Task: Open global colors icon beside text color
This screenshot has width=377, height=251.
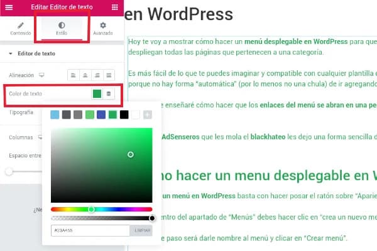Action: (x=109, y=93)
